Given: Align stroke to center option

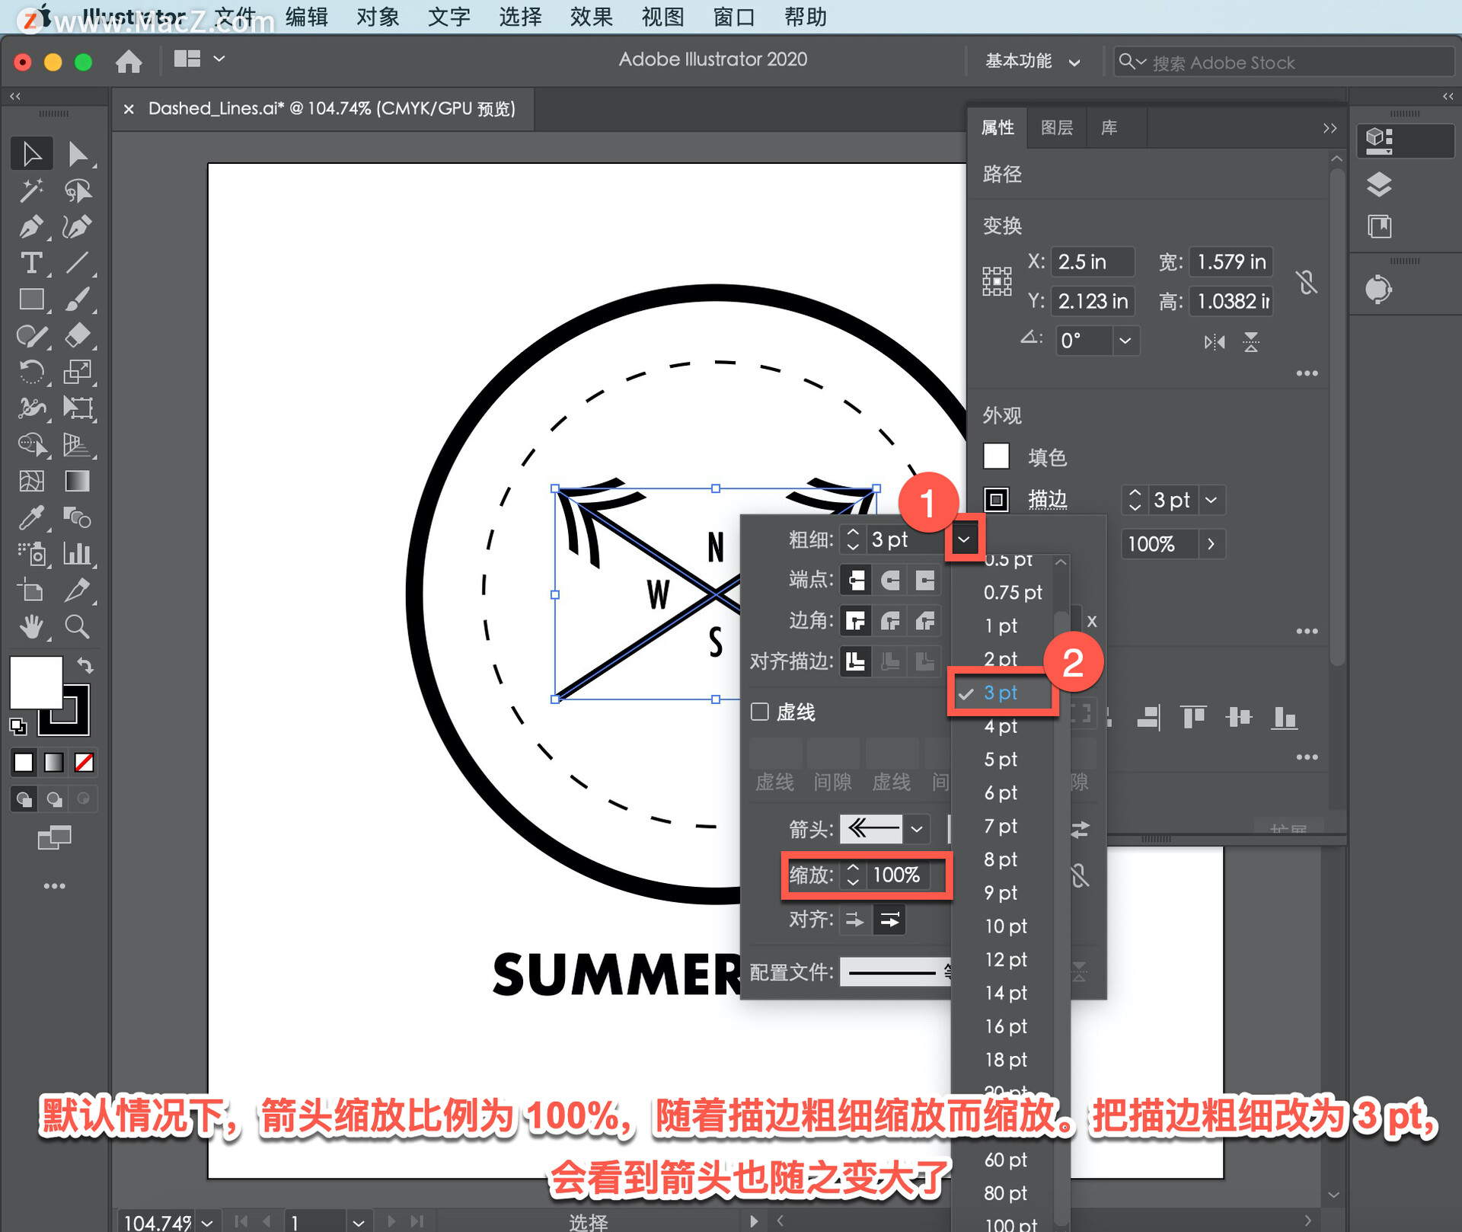Looking at the screenshot, I should (856, 661).
